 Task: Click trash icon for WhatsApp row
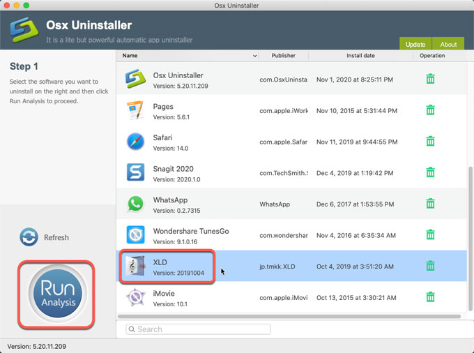coord(431,204)
